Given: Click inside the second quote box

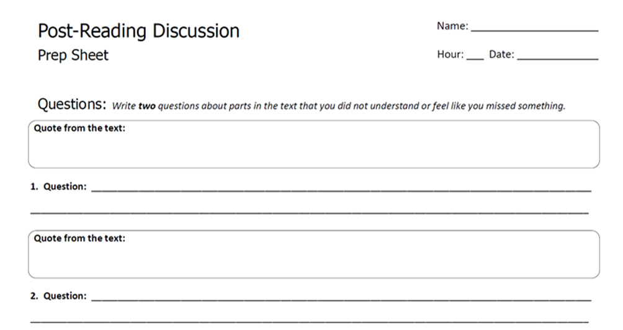Looking at the screenshot, I should 313,261.
